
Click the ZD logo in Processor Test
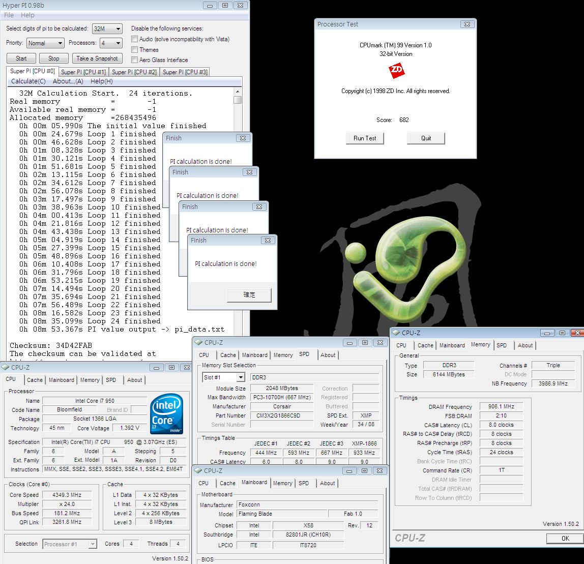[x=396, y=70]
